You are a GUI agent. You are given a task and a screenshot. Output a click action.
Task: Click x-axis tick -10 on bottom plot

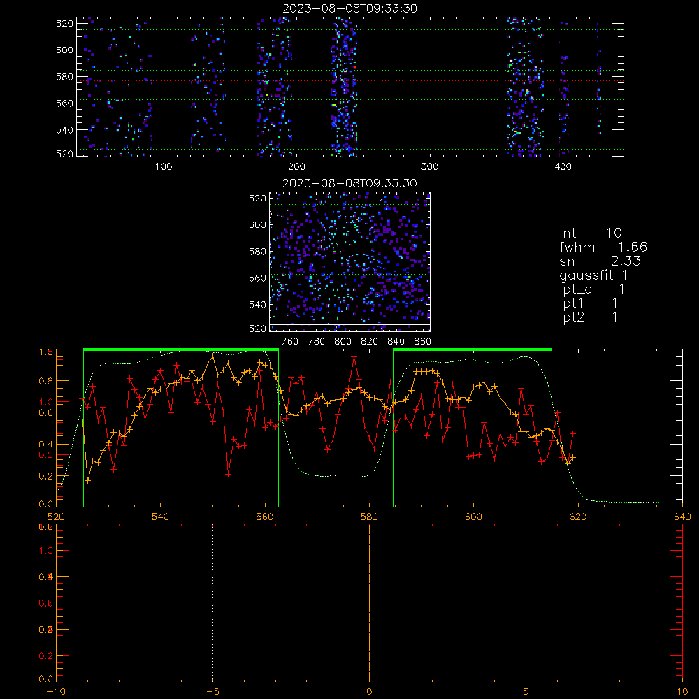tap(56, 691)
